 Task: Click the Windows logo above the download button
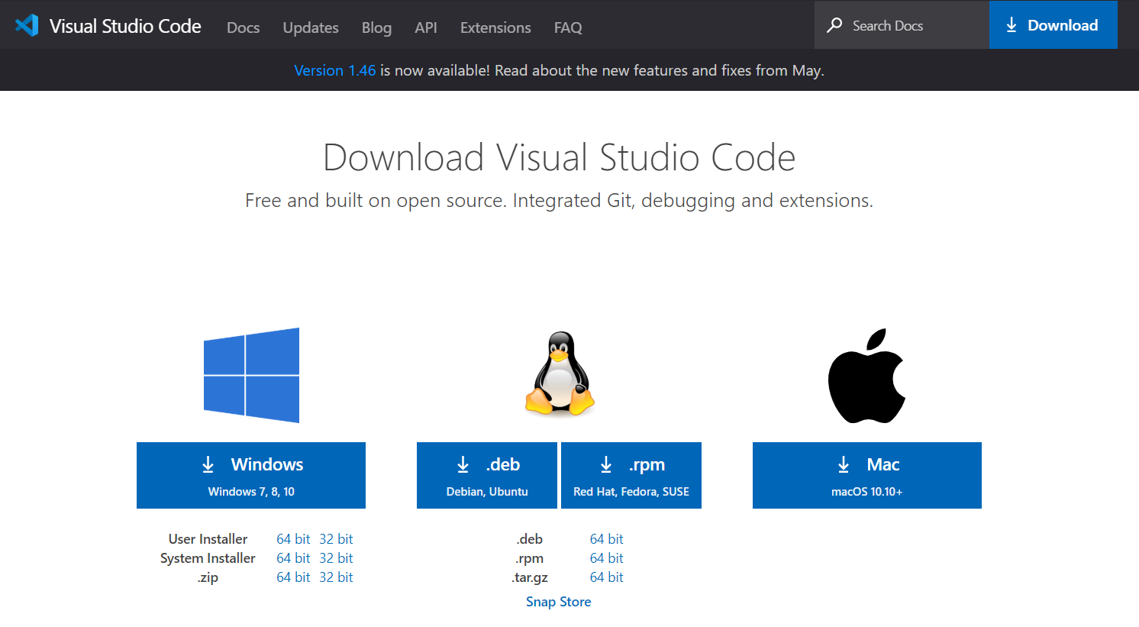(251, 375)
